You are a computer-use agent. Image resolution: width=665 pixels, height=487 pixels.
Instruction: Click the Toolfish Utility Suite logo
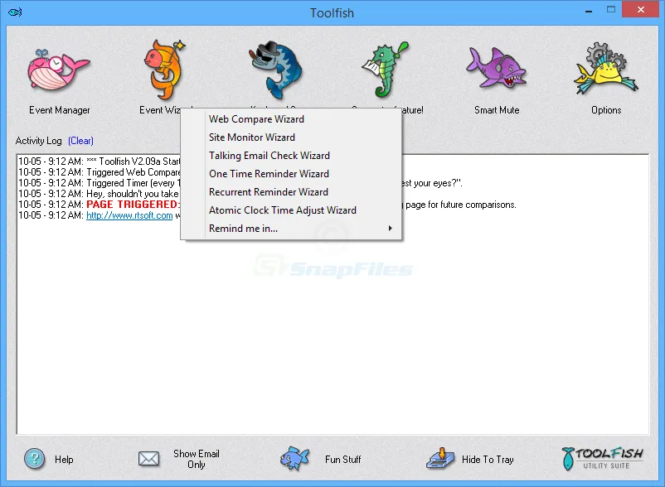[602, 459]
